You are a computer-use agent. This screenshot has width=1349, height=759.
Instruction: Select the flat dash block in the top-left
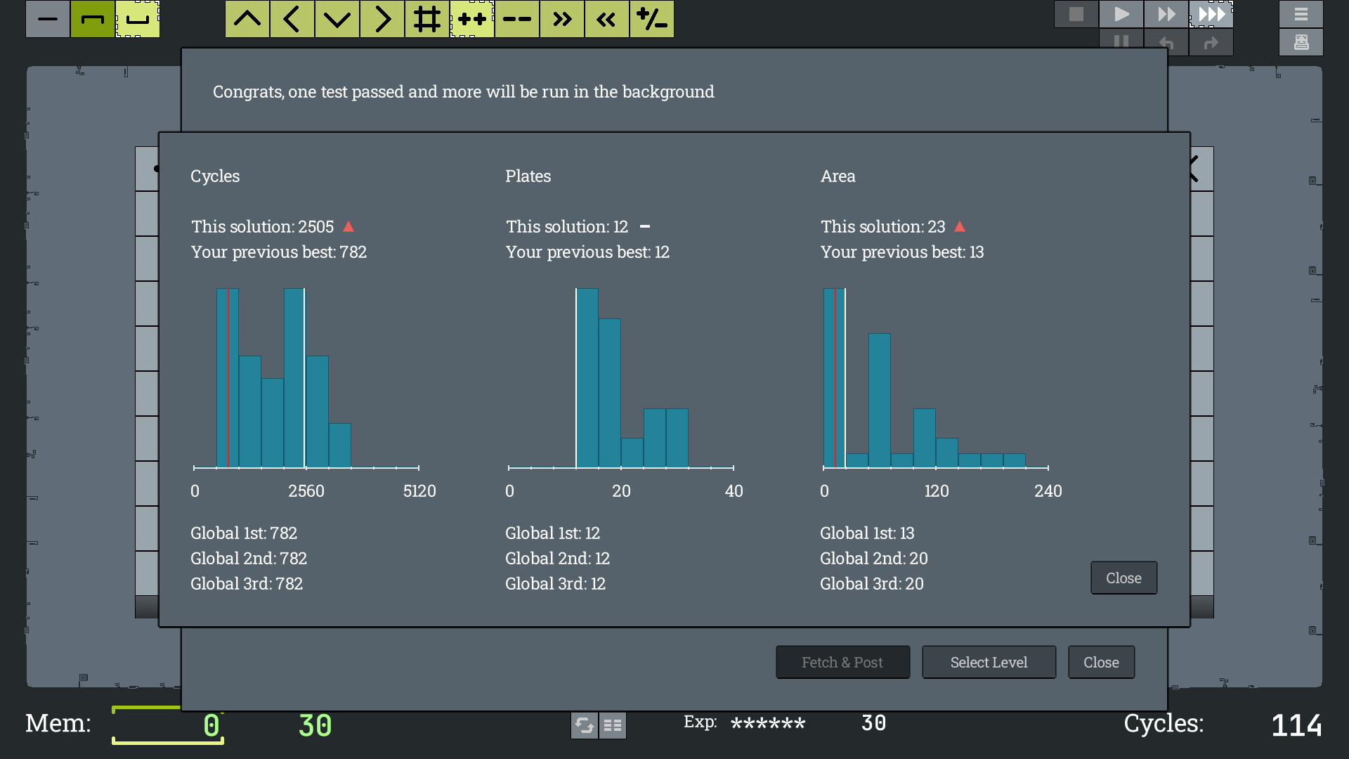47,19
